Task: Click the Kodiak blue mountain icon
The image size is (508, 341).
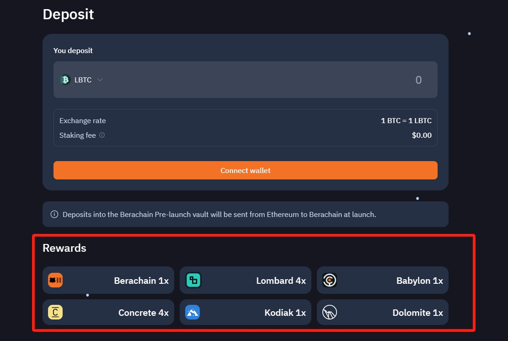Action: (x=193, y=313)
